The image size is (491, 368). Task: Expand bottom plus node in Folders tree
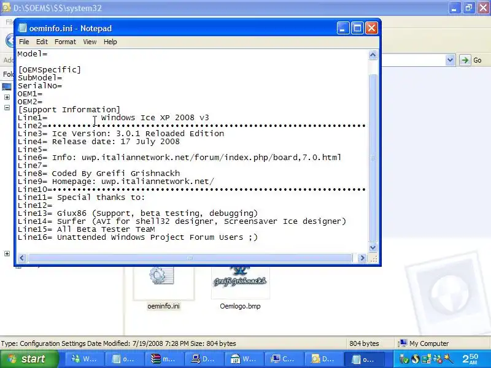[7, 253]
